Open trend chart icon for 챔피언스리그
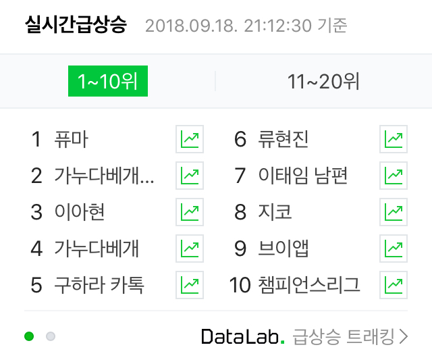Viewport: 432px width, 364px height. pos(394,285)
